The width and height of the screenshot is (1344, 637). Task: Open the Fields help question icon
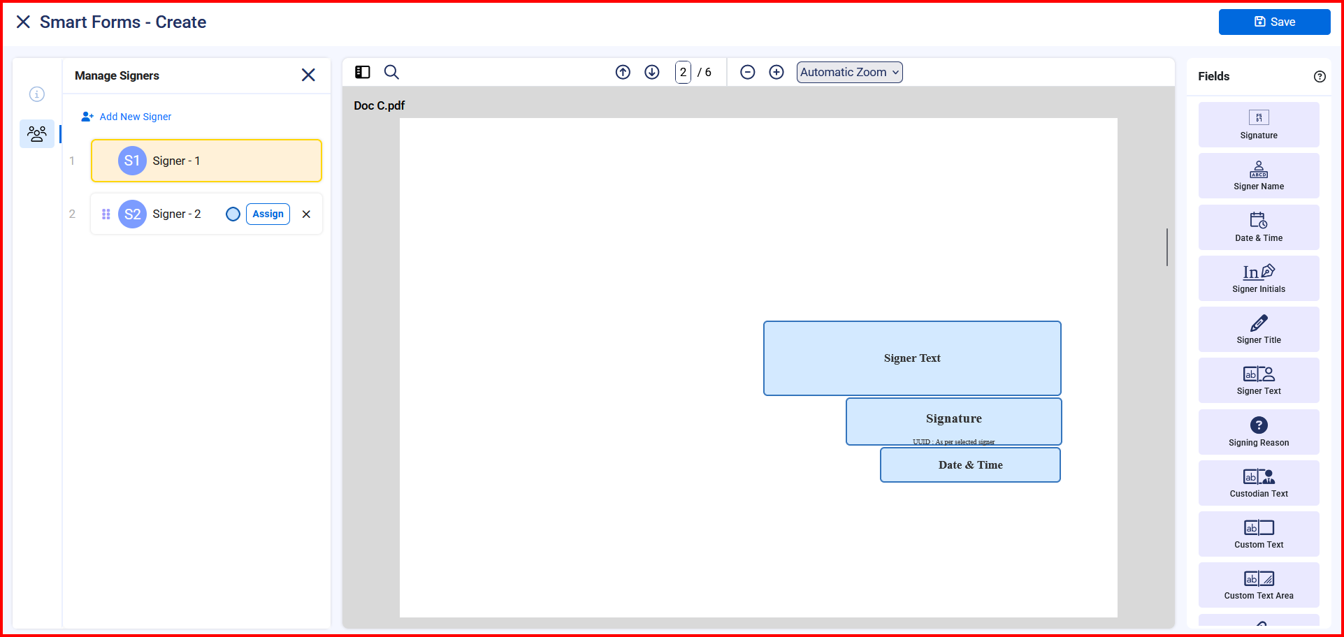click(x=1320, y=77)
